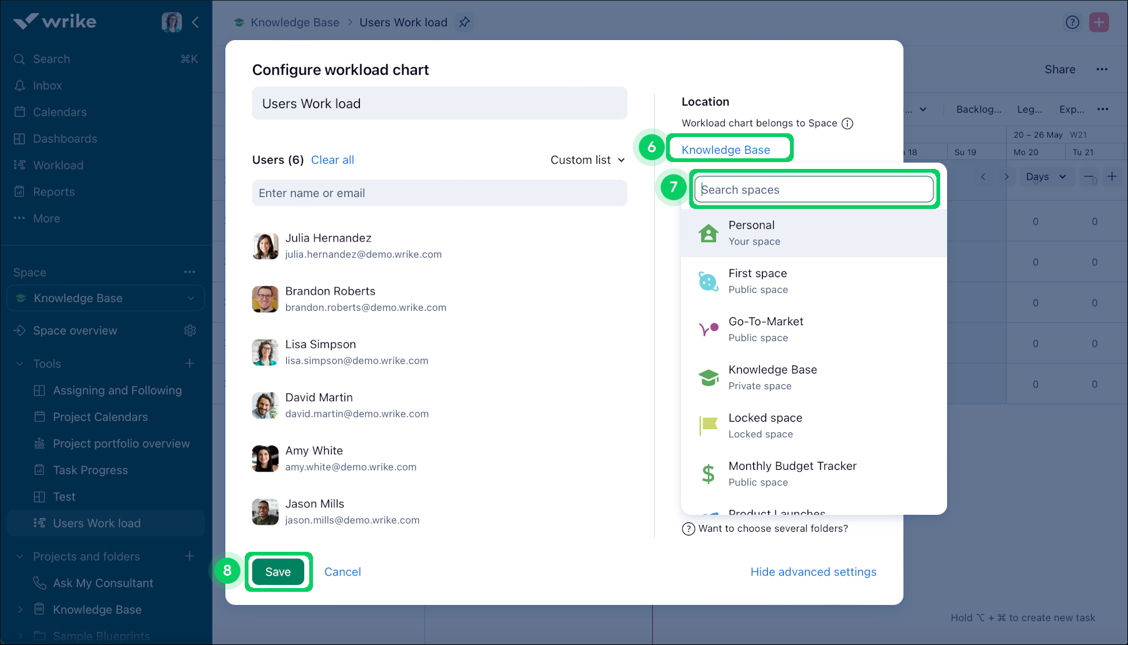1128x645 pixels.
Task: Click Hide advanced settings link
Action: [x=813, y=572]
